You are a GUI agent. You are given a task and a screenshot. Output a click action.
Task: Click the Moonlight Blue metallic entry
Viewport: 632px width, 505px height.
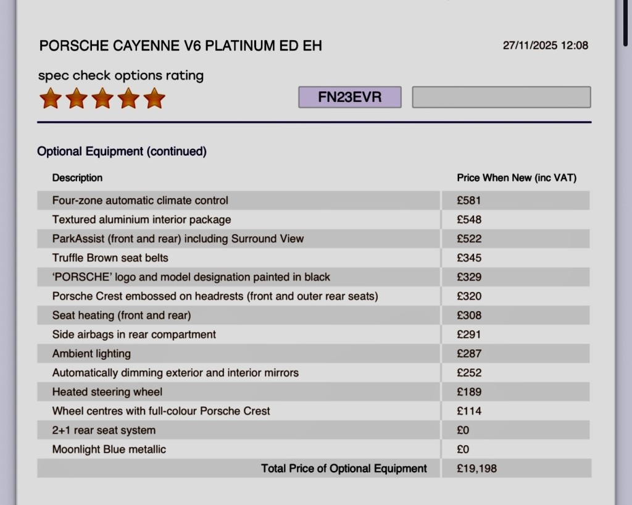click(109, 449)
